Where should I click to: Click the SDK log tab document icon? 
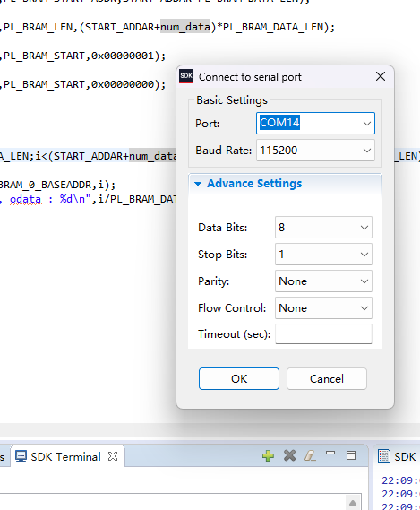click(x=384, y=456)
